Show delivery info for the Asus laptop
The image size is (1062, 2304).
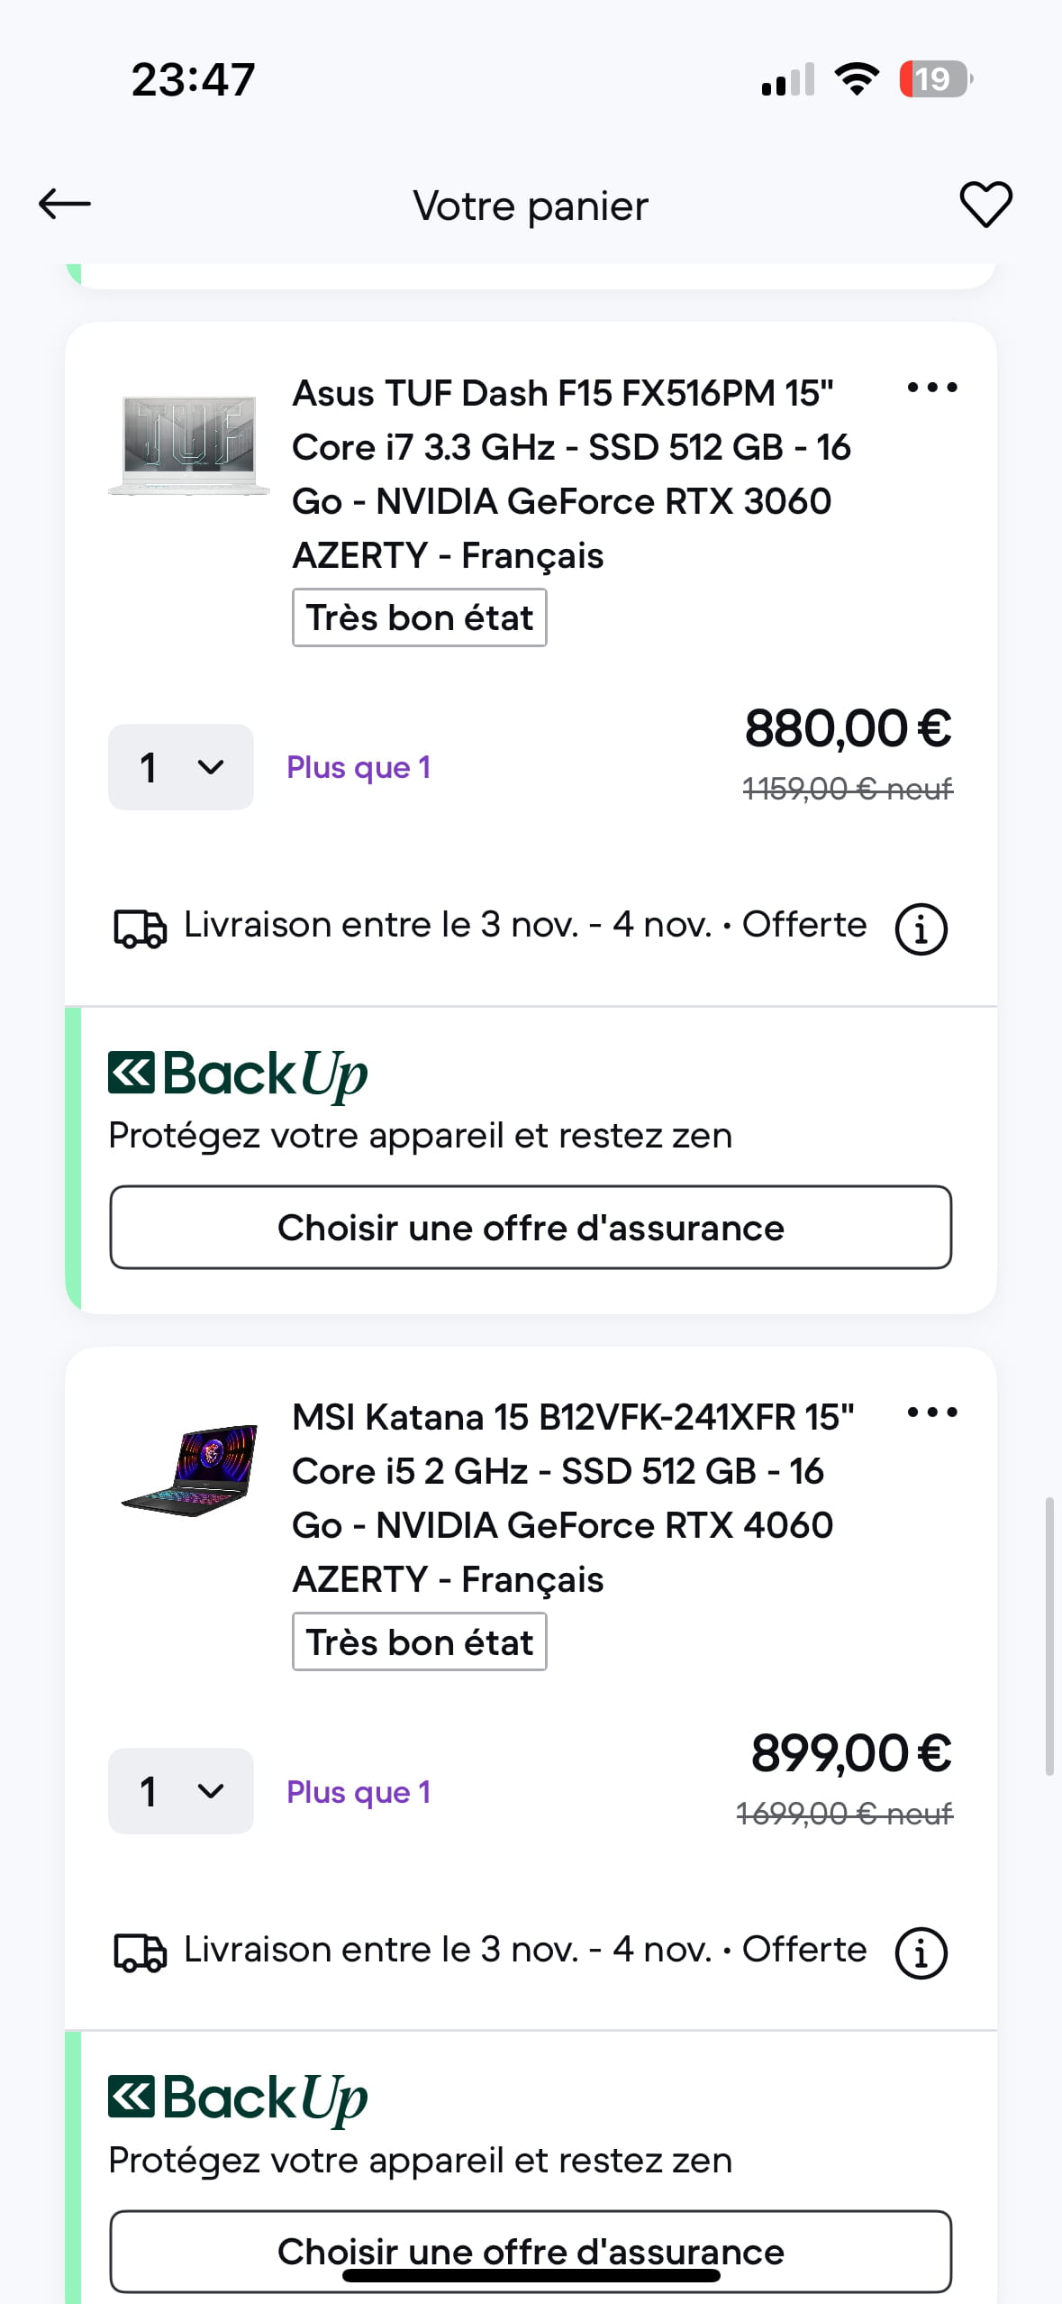[x=921, y=928]
